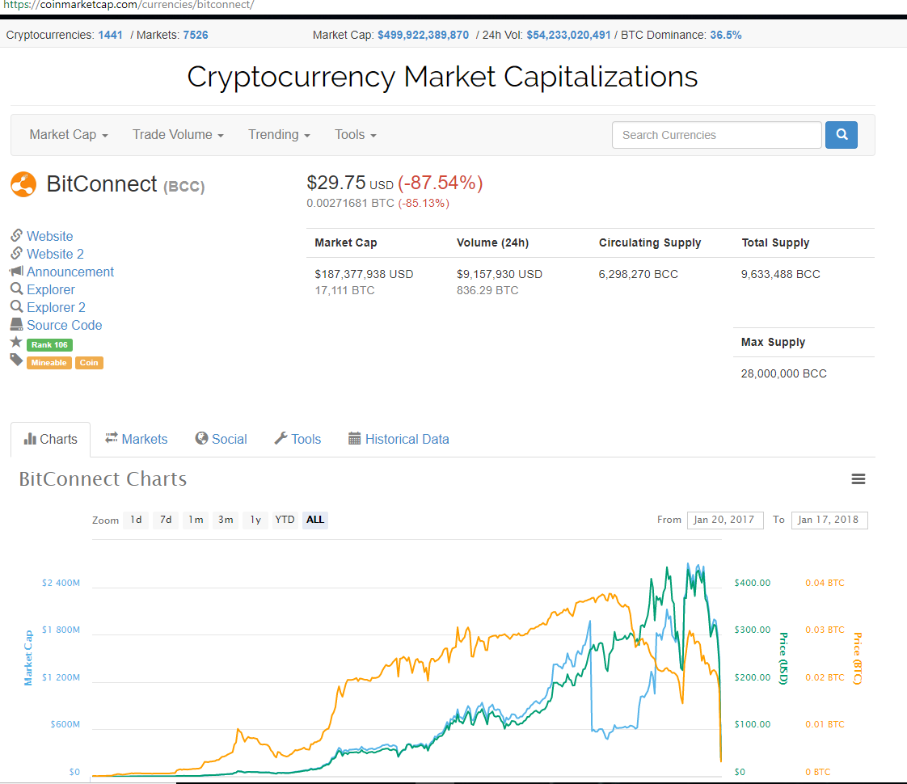Click the Price (BTC) axis label
The width and height of the screenshot is (907, 784).
click(x=857, y=658)
